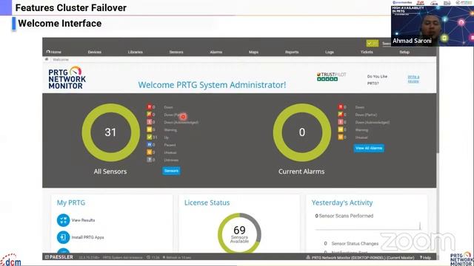
Task: Click the yellow Warning icon under All Sensors
Action: [150, 129]
